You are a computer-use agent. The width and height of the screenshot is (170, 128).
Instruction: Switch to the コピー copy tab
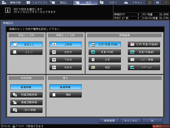pos(109,2)
